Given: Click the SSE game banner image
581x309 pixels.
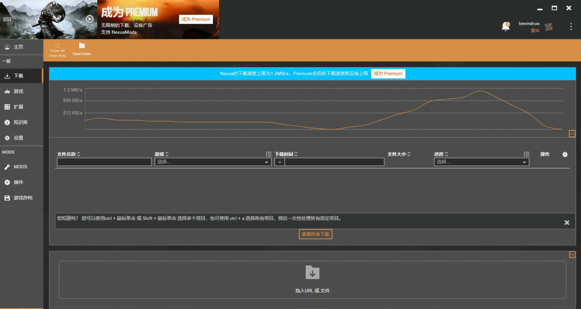Looking at the screenshot, I should [x=49, y=19].
